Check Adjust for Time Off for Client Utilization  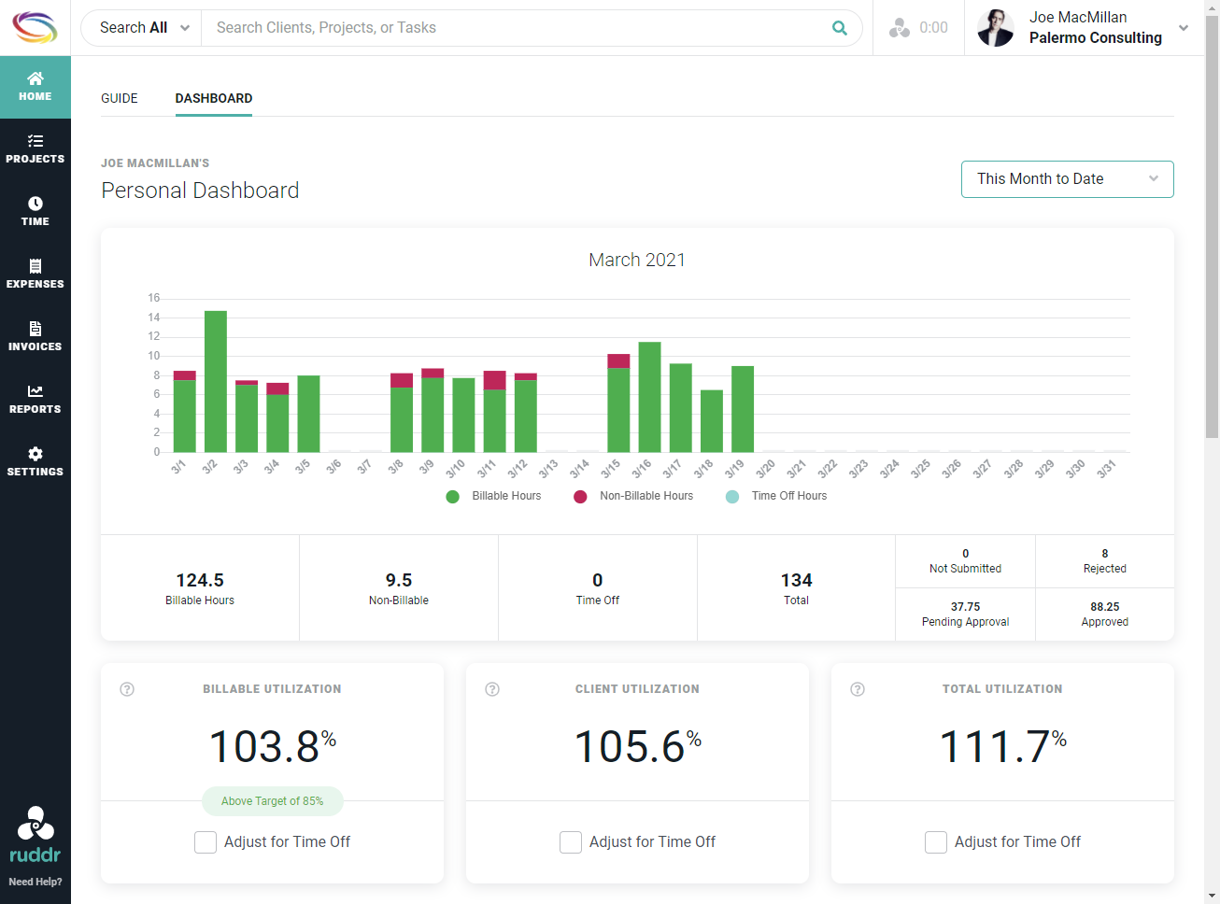point(571,841)
